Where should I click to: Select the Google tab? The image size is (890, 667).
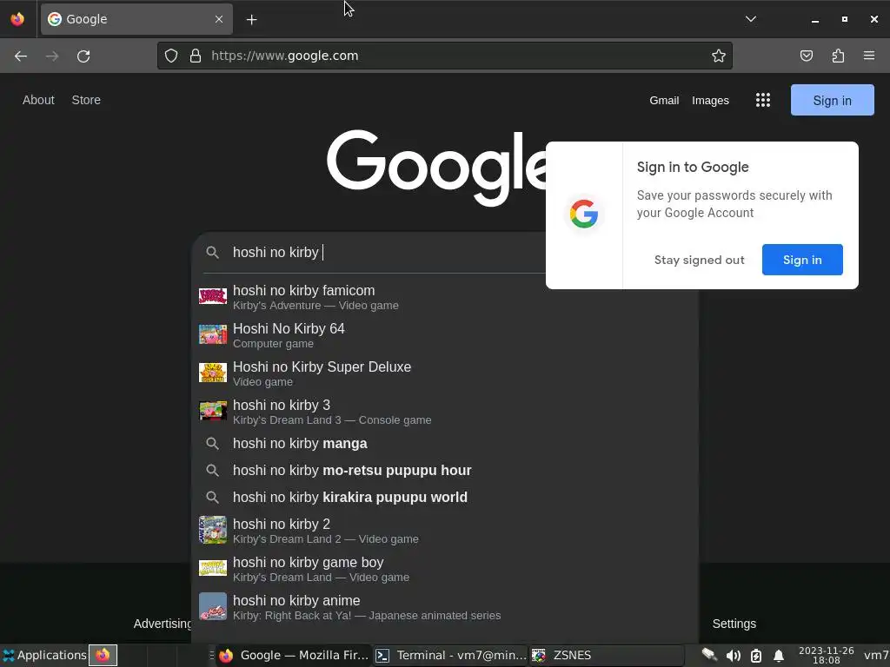(x=136, y=19)
